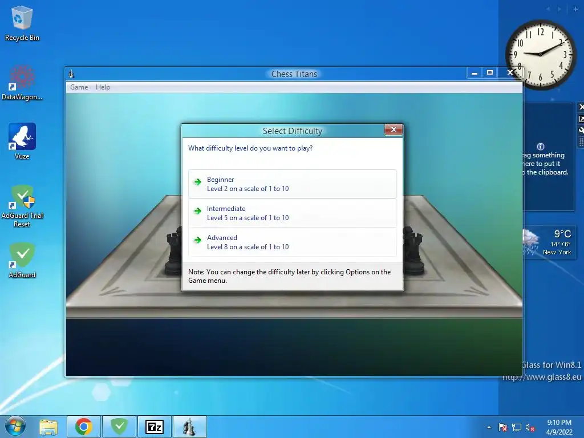Open 7-Zip from the taskbar
The width and height of the screenshot is (584, 438).
coord(155,427)
